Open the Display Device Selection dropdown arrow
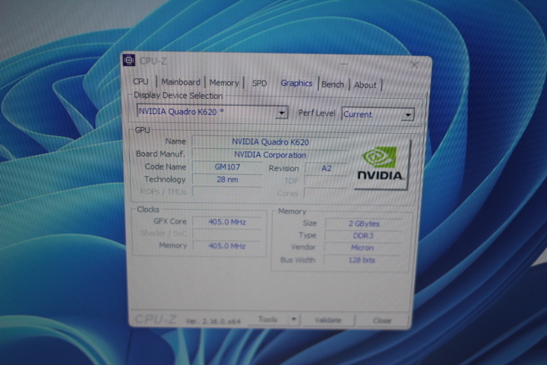 (x=281, y=113)
